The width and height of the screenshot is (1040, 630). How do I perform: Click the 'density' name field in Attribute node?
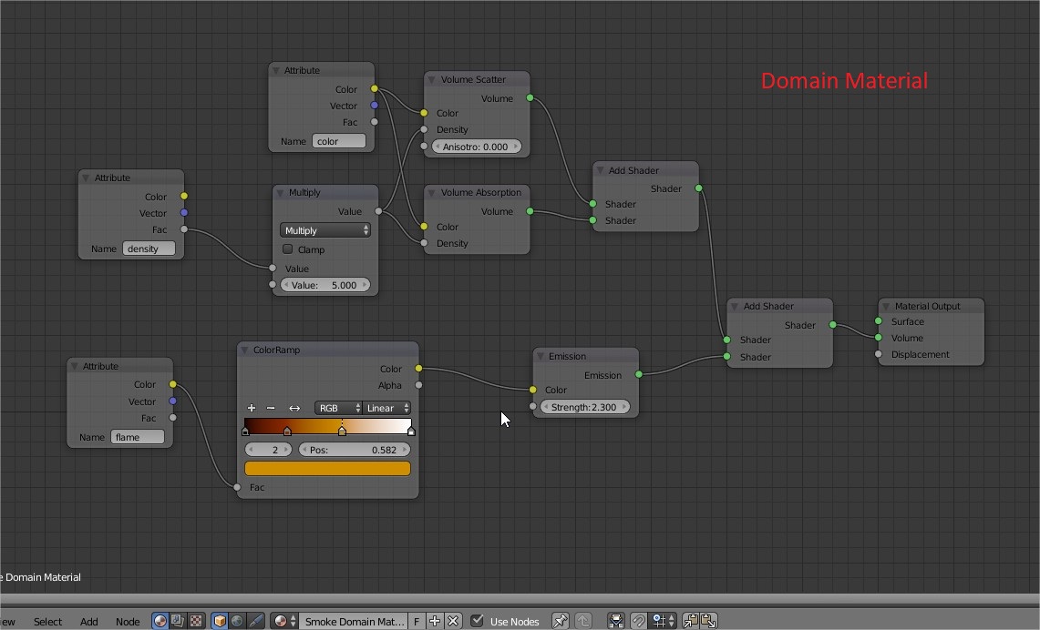tap(149, 249)
